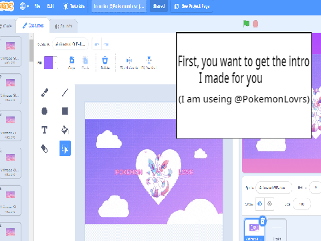Click the costume name input field
The image size is (321, 241).
70,44
